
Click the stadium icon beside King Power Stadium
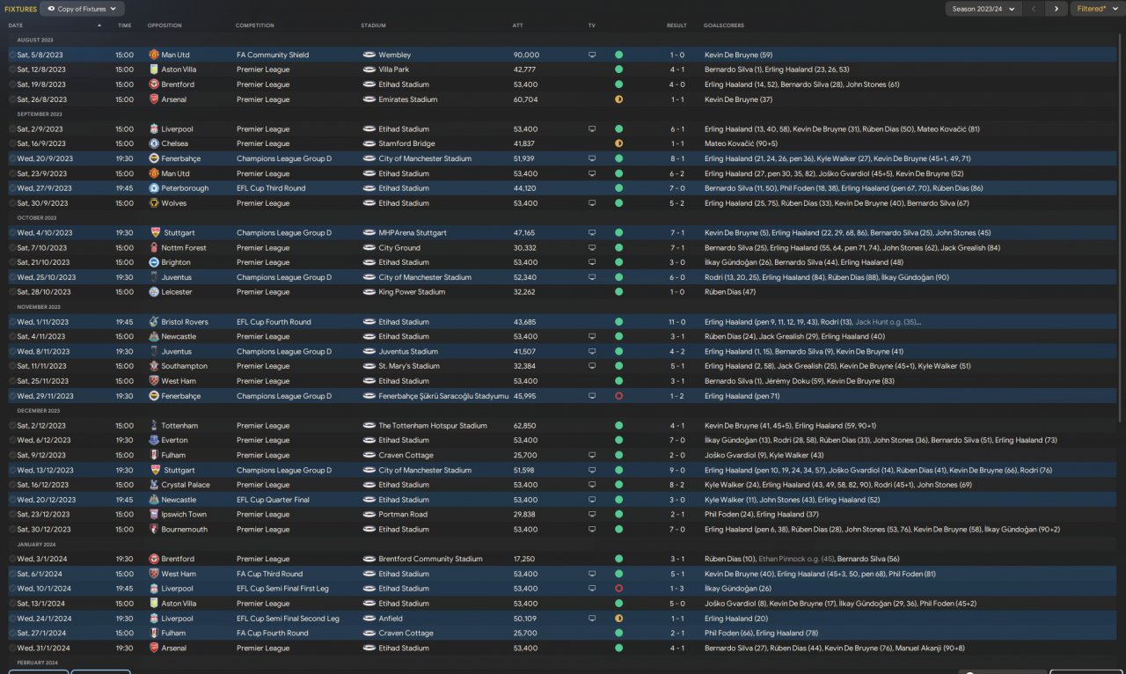[369, 292]
